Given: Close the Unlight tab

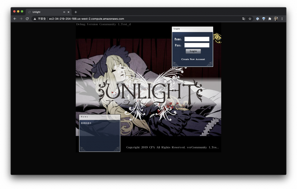Looking at the screenshot, I should click(x=68, y=12).
